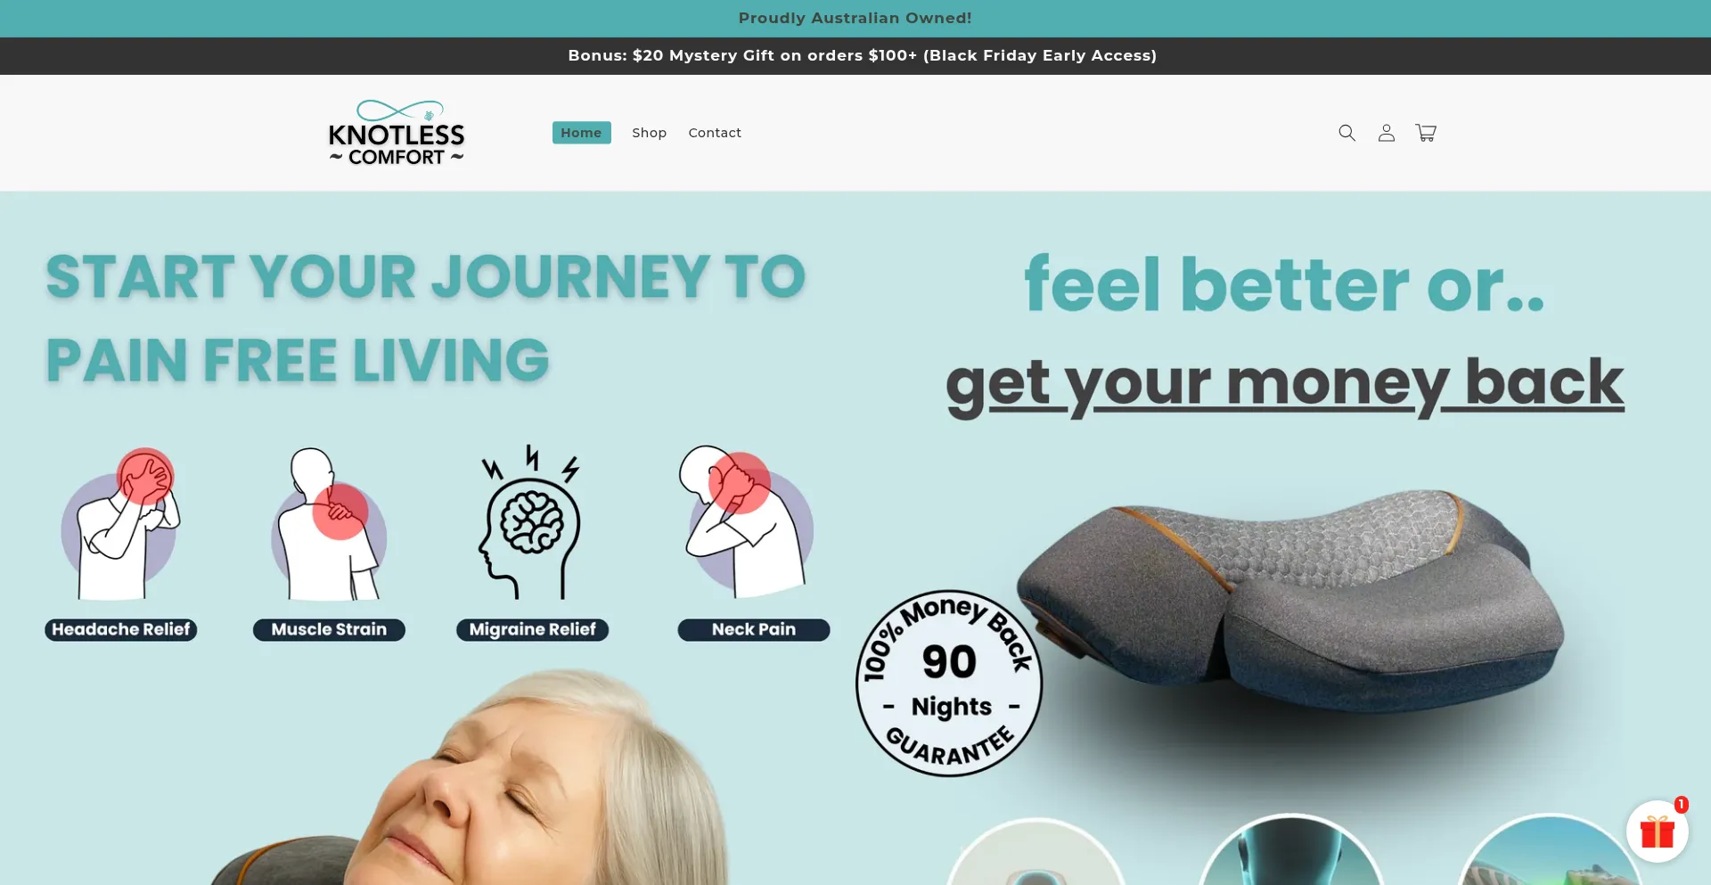Click the Black Friday bonus announcement bar

pos(855,56)
